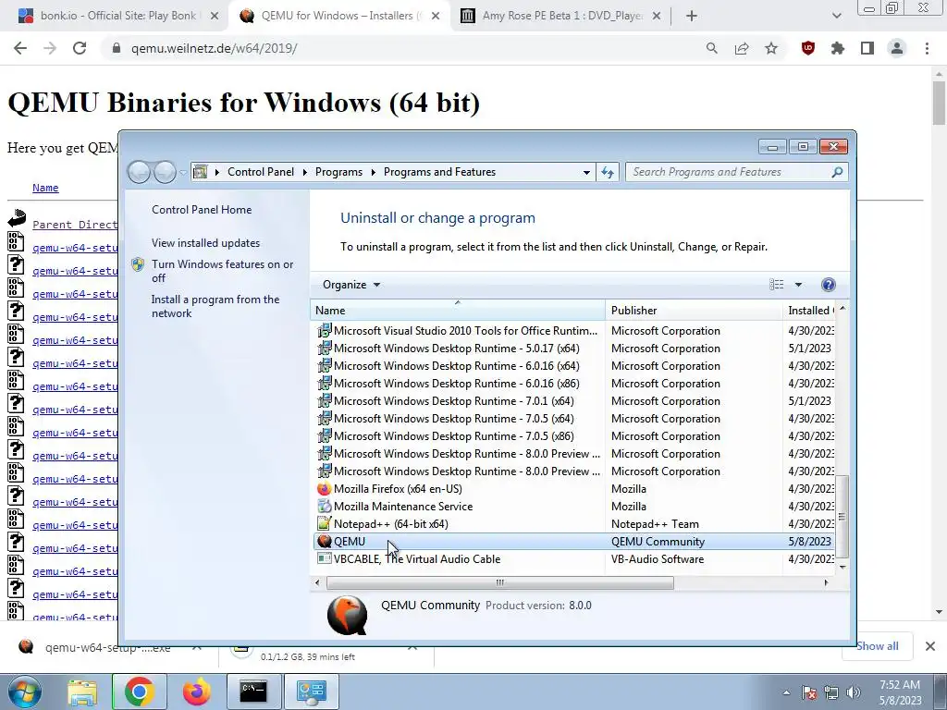
Task: Open the Action Center flag tray icon
Action: (x=809, y=692)
